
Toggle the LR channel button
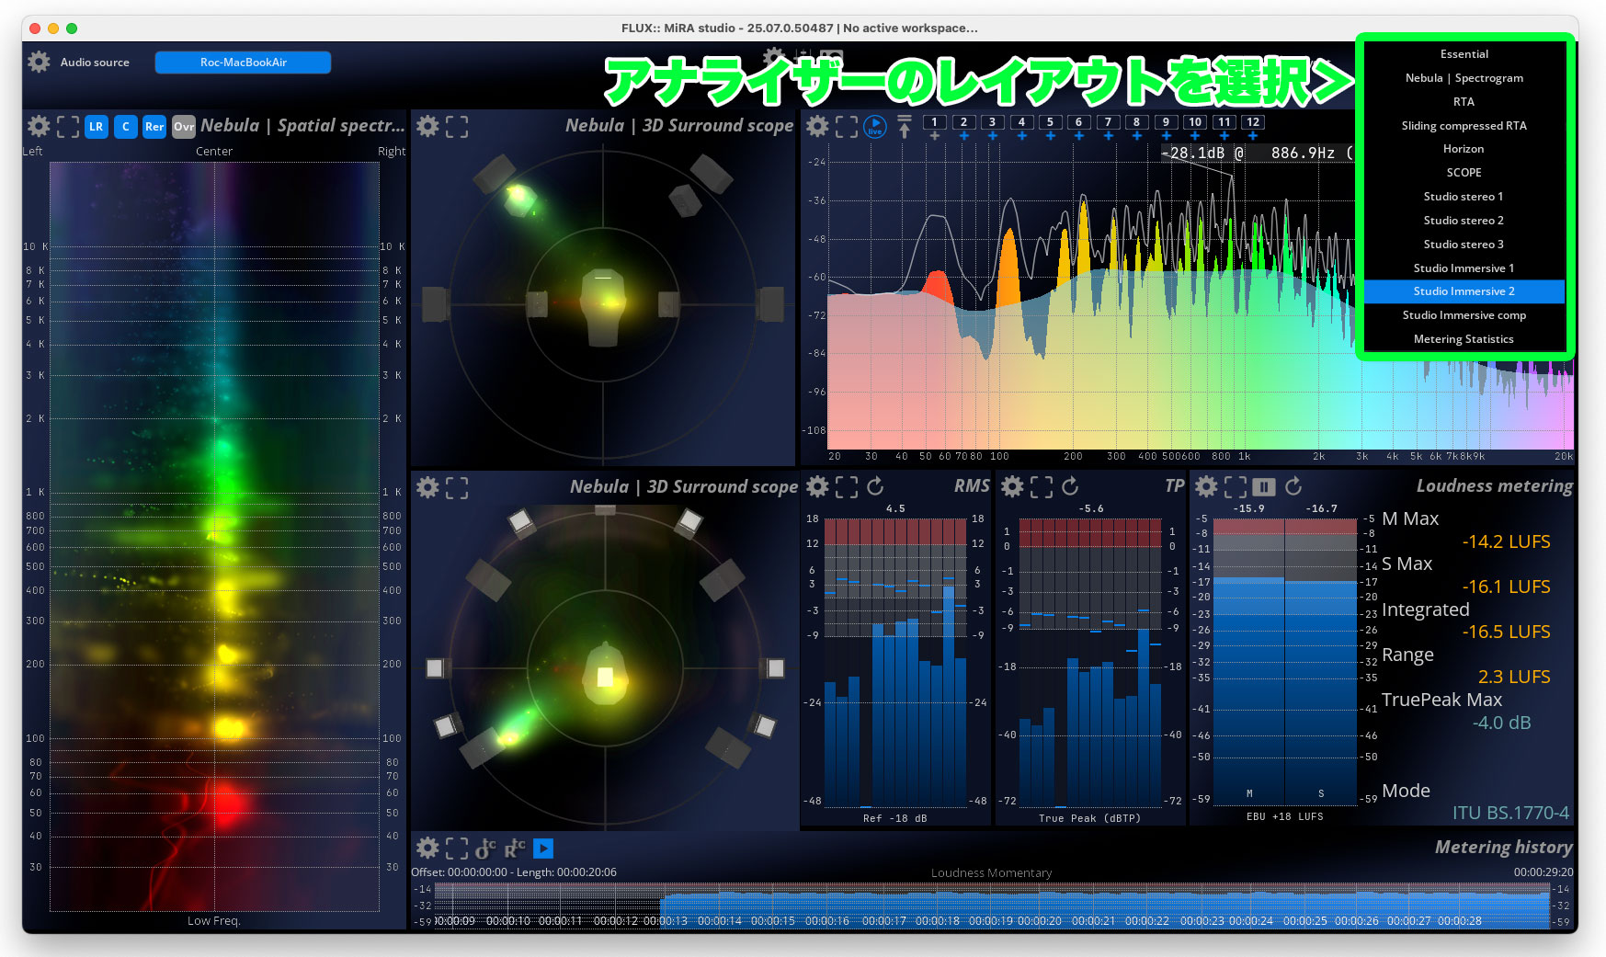[x=97, y=127]
